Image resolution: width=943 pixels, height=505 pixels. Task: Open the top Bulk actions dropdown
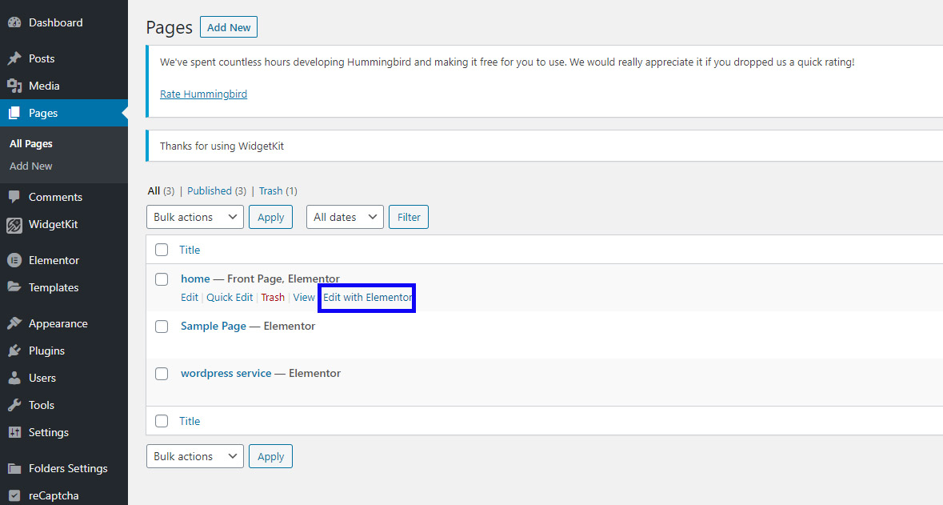coord(195,218)
